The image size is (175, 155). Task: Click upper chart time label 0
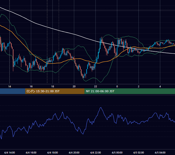[117, 87]
